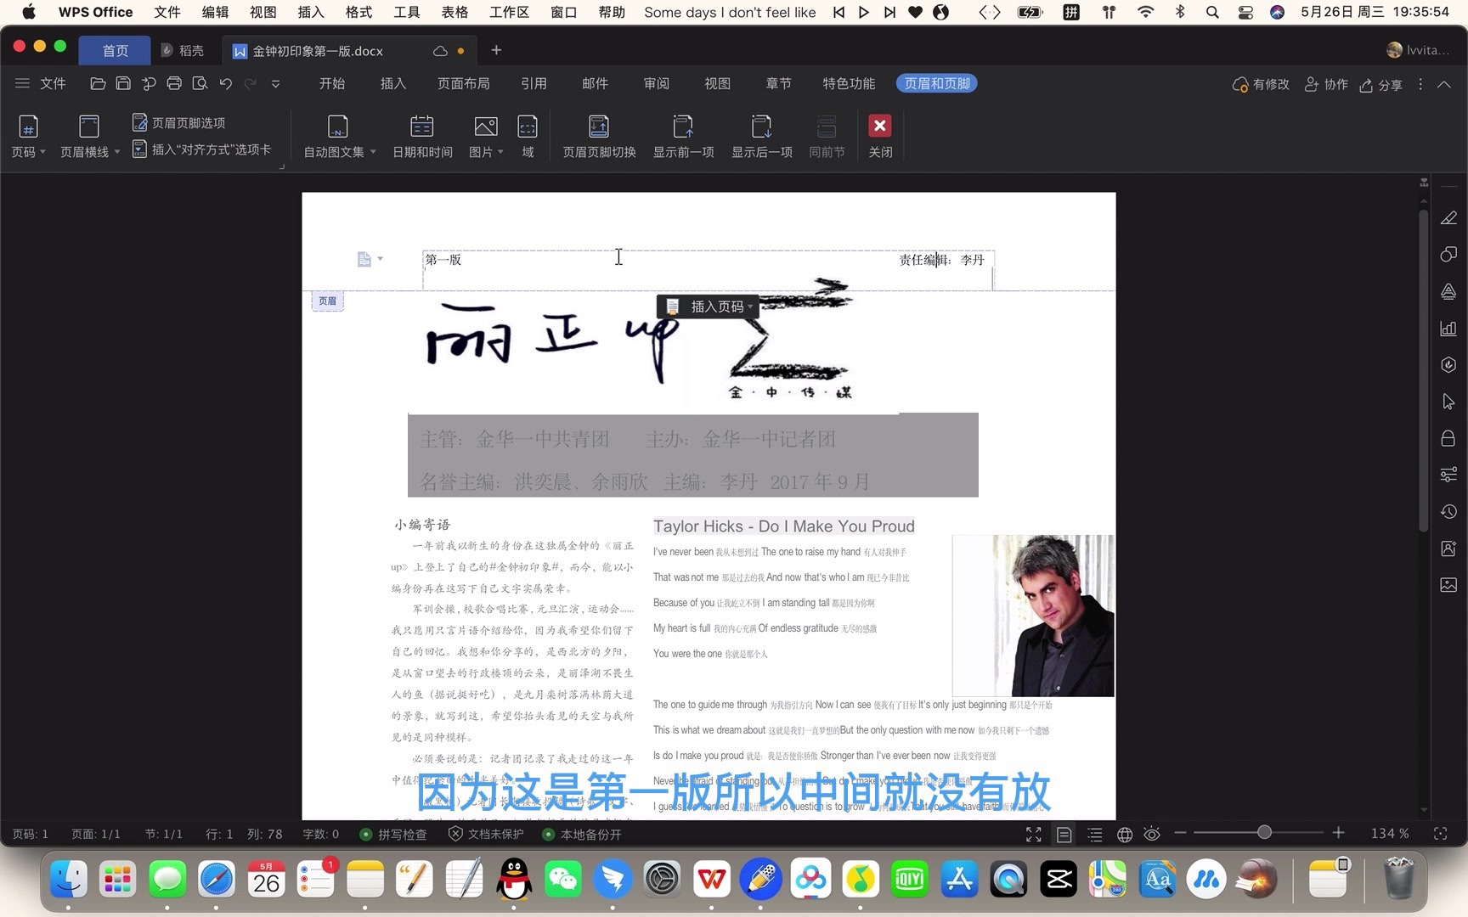Switch to outline view in status bar
Viewport: 1468px width, 917px height.
[1095, 835]
